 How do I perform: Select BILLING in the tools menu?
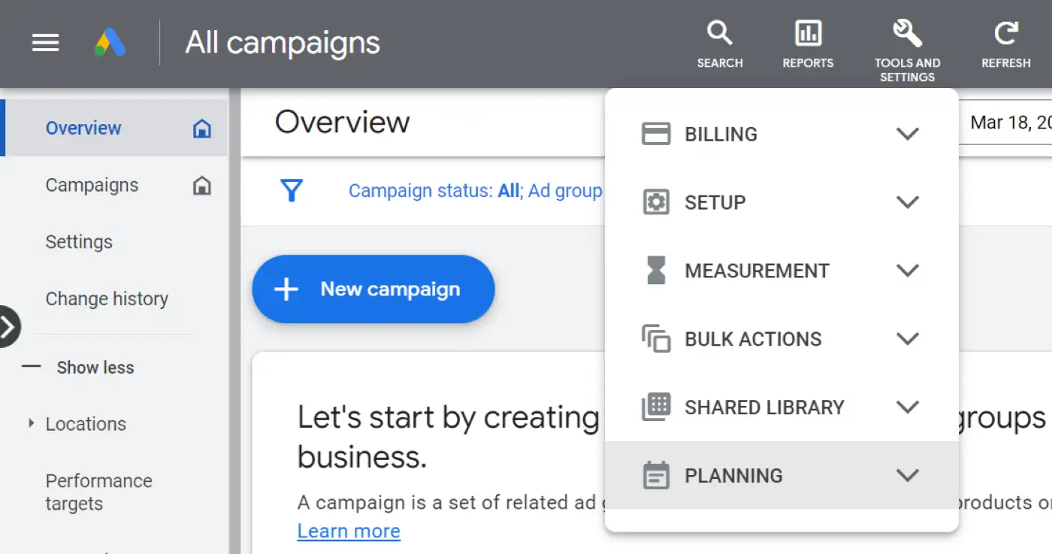point(781,135)
